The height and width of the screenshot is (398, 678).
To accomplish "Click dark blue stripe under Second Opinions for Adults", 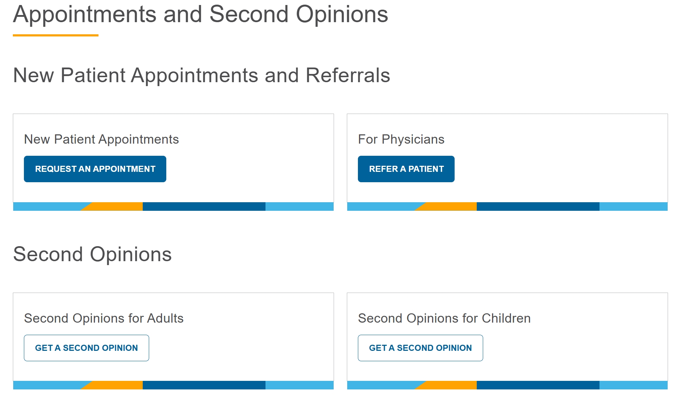I will [x=204, y=385].
